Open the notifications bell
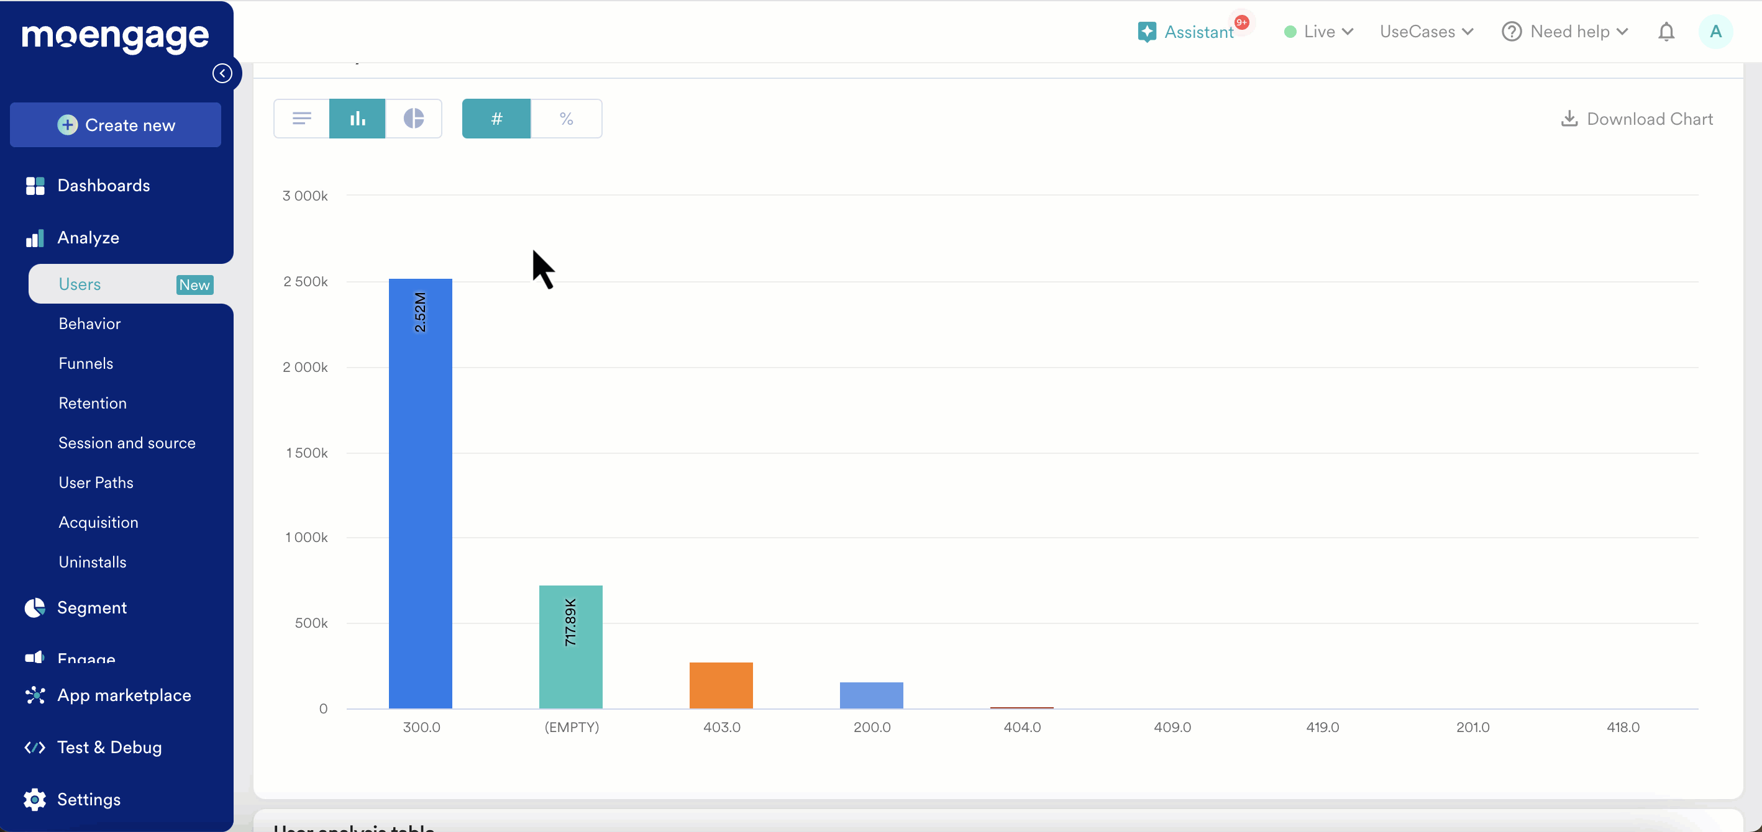 coord(1666,32)
